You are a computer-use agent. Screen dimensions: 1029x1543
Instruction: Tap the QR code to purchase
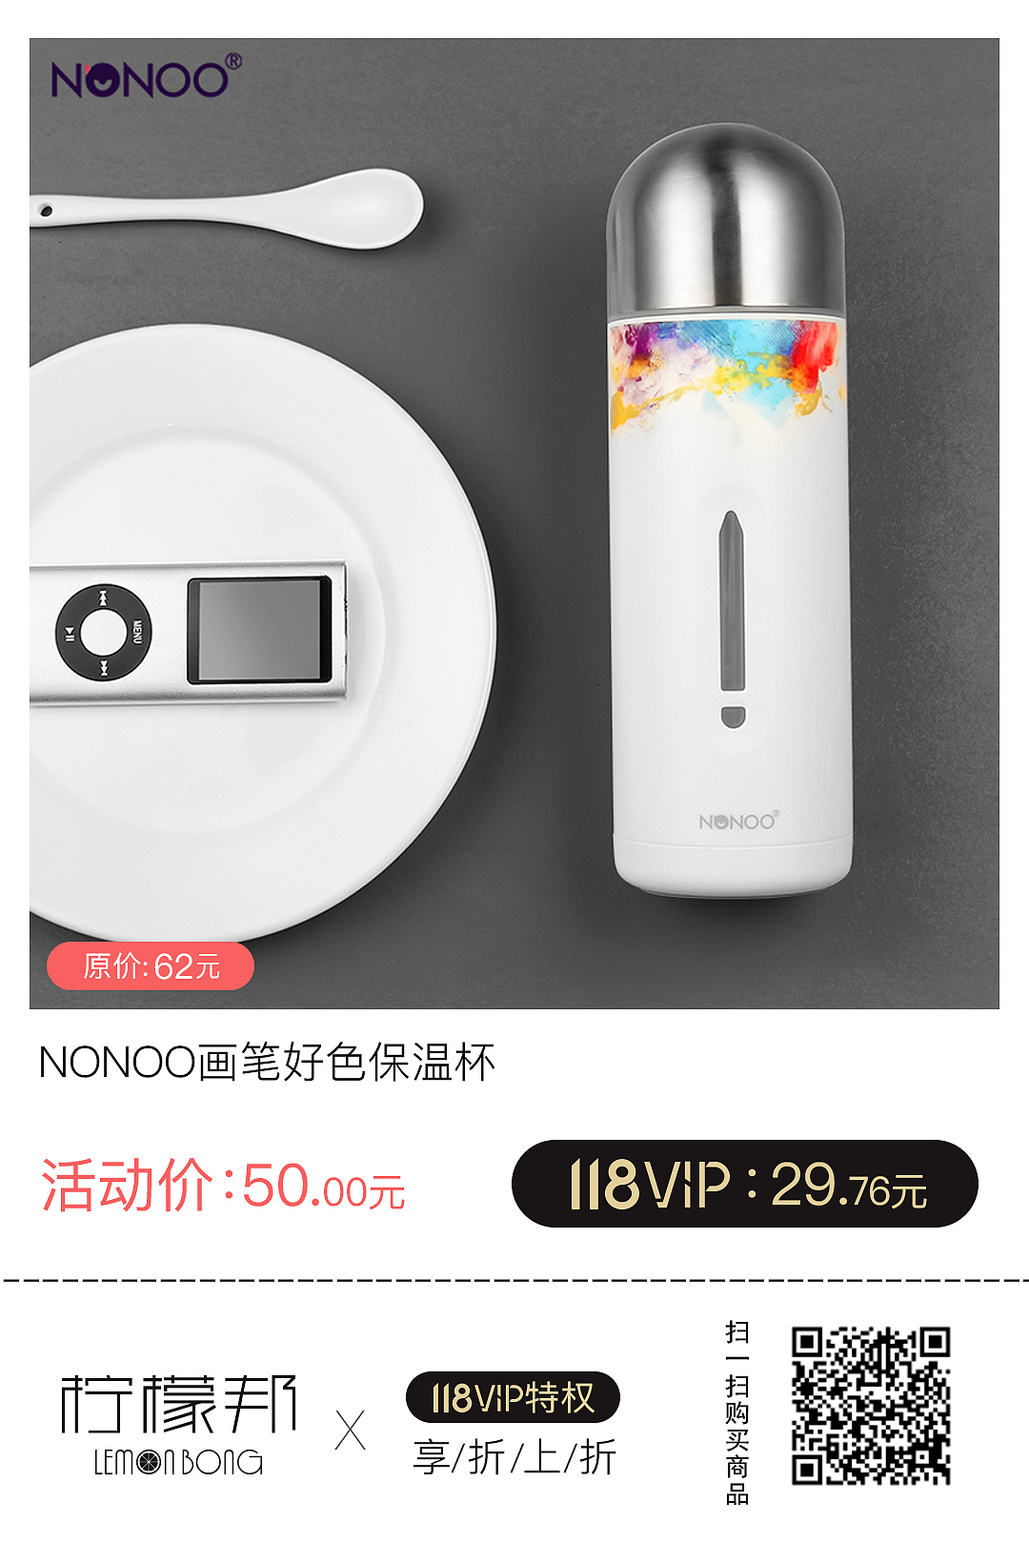(x=871, y=1406)
